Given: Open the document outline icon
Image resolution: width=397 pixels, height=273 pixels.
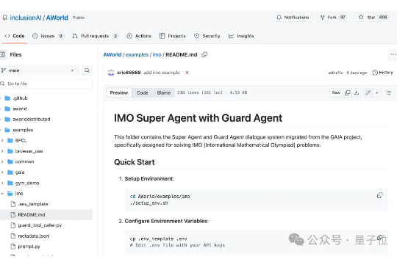Looking at the screenshot, I should point(388,92).
